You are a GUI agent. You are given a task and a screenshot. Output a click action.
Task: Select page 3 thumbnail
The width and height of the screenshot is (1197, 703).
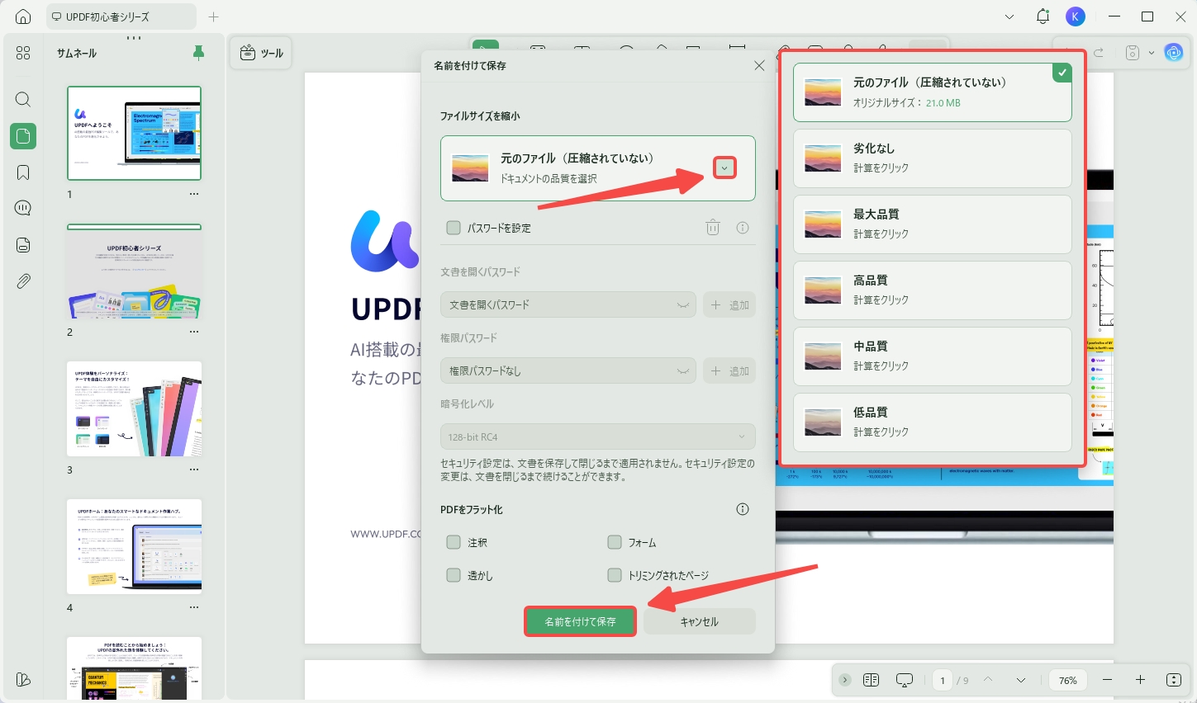coord(134,408)
